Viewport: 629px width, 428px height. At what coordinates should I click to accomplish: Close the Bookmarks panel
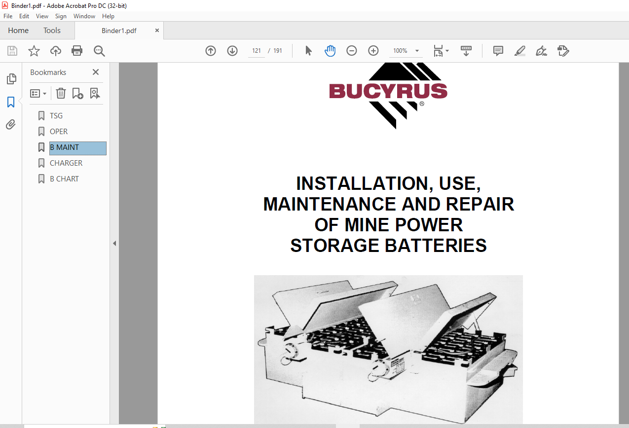96,72
